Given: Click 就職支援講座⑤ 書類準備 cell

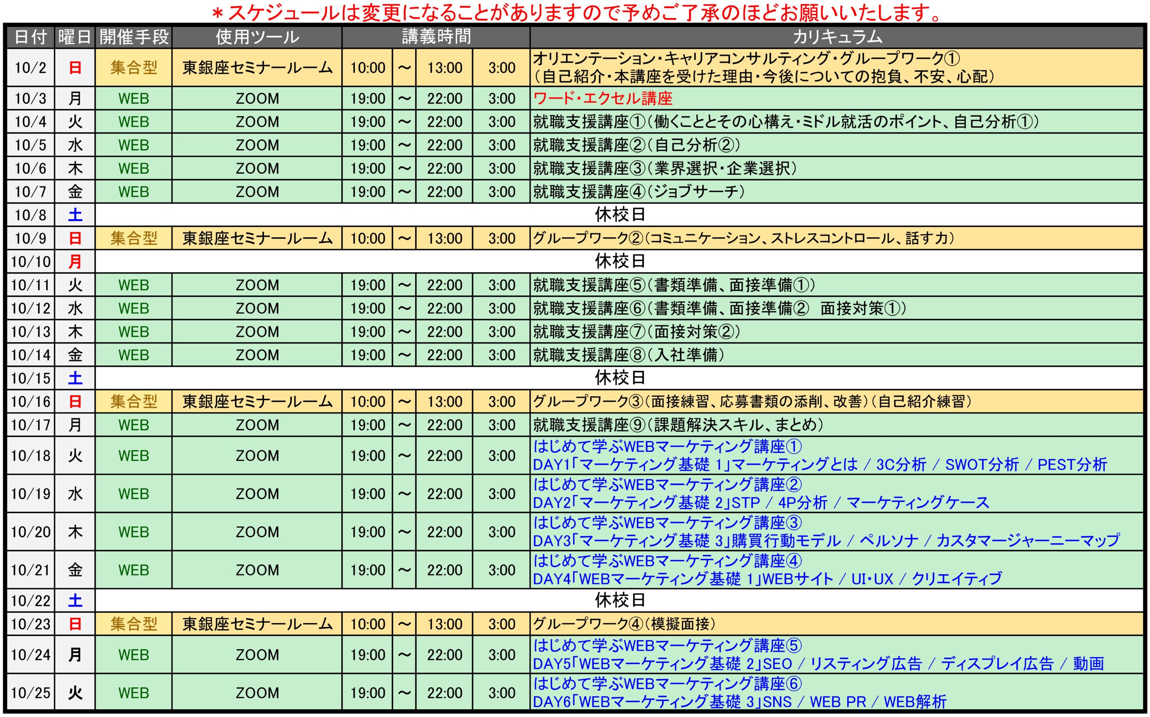Looking at the screenshot, I should [x=837, y=285].
